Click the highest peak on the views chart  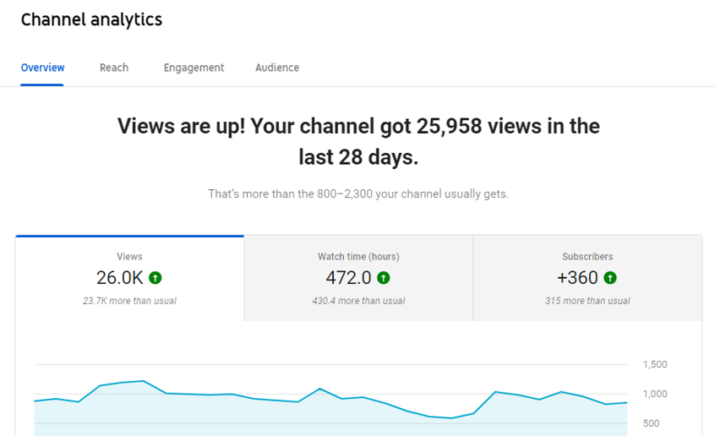(x=143, y=381)
